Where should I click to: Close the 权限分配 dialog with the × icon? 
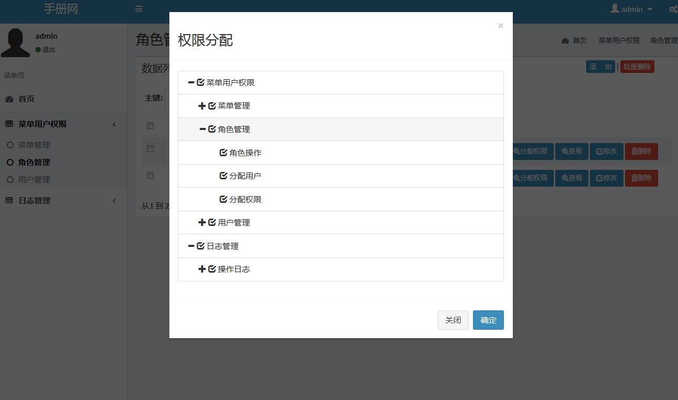click(x=500, y=26)
